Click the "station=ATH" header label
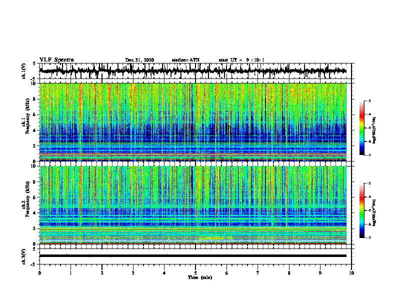The height and width of the screenshot is (306, 396). coord(185,60)
